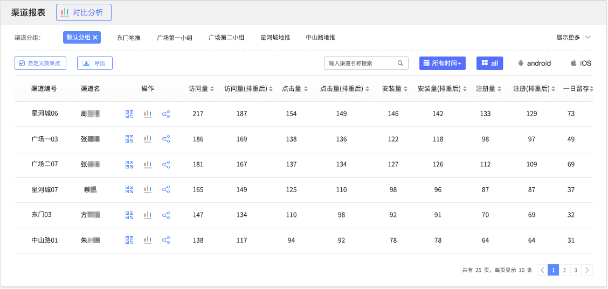Expand 展示更多 channel groups
608x289 pixels.
574,38
